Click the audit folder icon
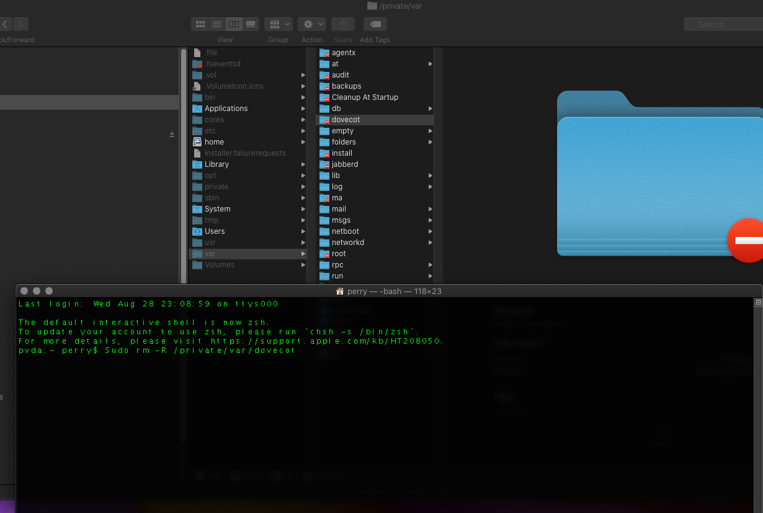 pyautogui.click(x=324, y=75)
